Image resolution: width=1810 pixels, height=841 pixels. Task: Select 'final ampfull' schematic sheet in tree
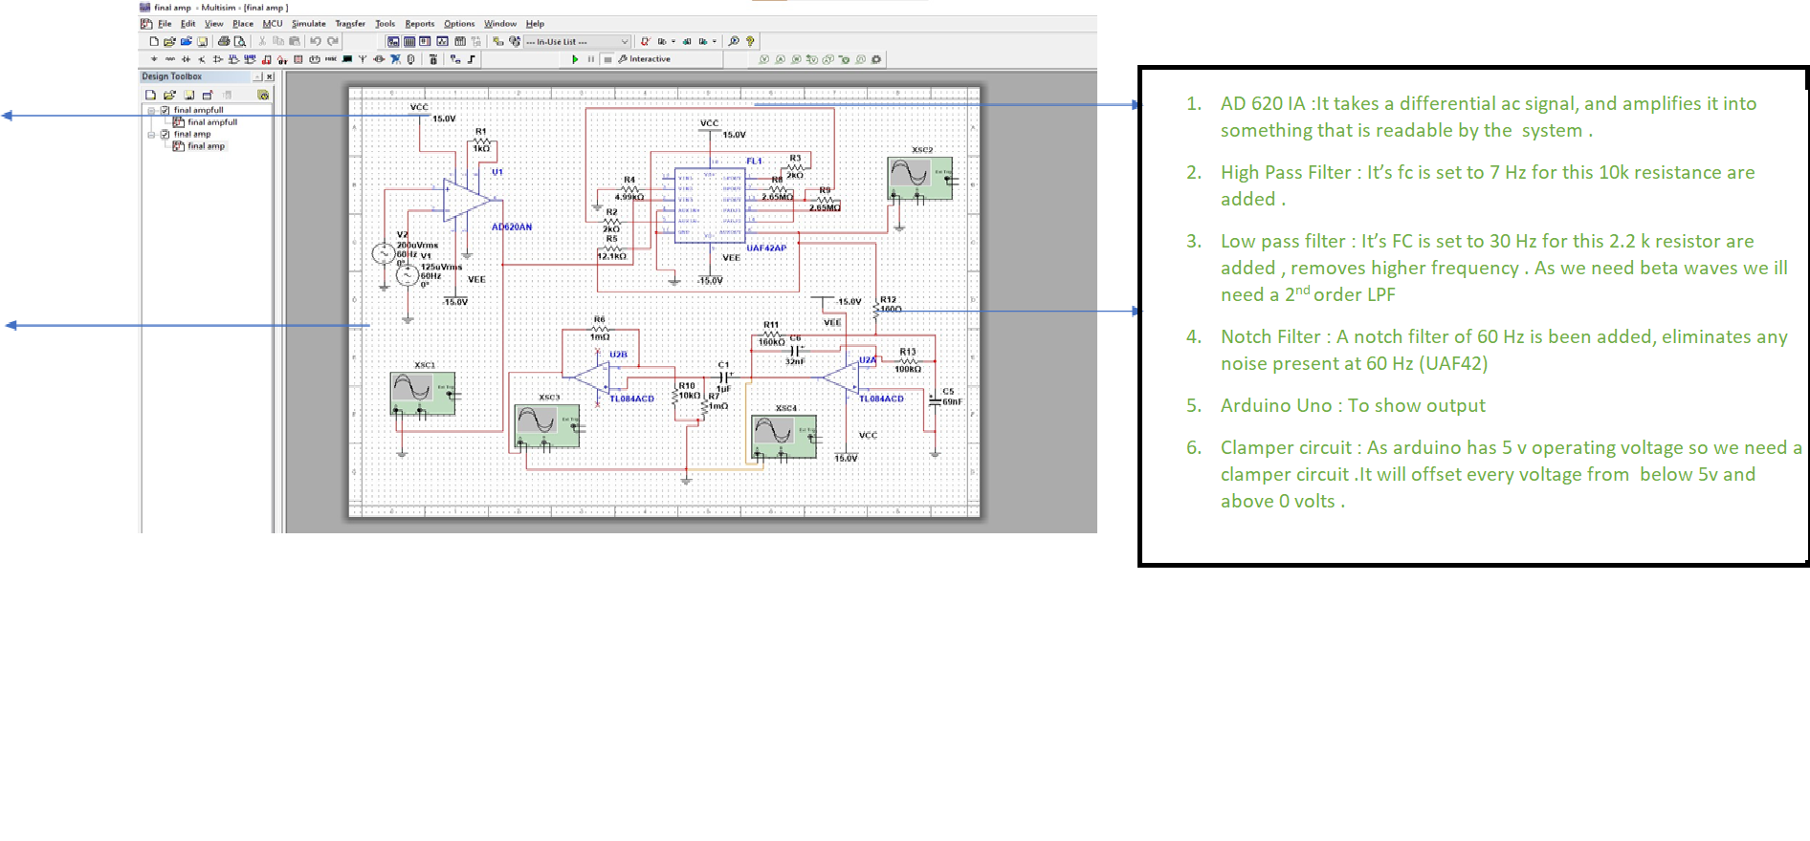tap(211, 122)
